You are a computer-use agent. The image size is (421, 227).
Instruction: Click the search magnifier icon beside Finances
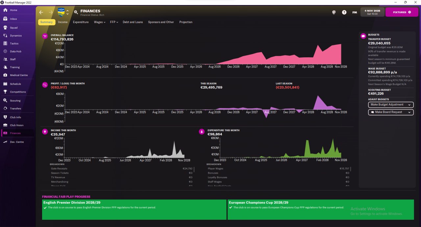click(x=76, y=12)
